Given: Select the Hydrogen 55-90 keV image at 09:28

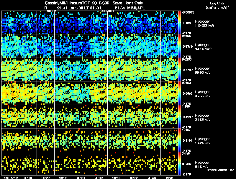Looking at the screenshot, I should tap(63, 69).
